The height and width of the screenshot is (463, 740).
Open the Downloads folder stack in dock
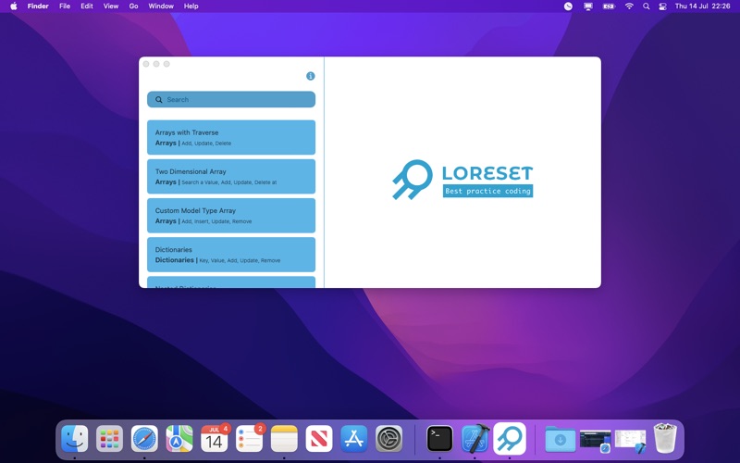tap(560, 438)
